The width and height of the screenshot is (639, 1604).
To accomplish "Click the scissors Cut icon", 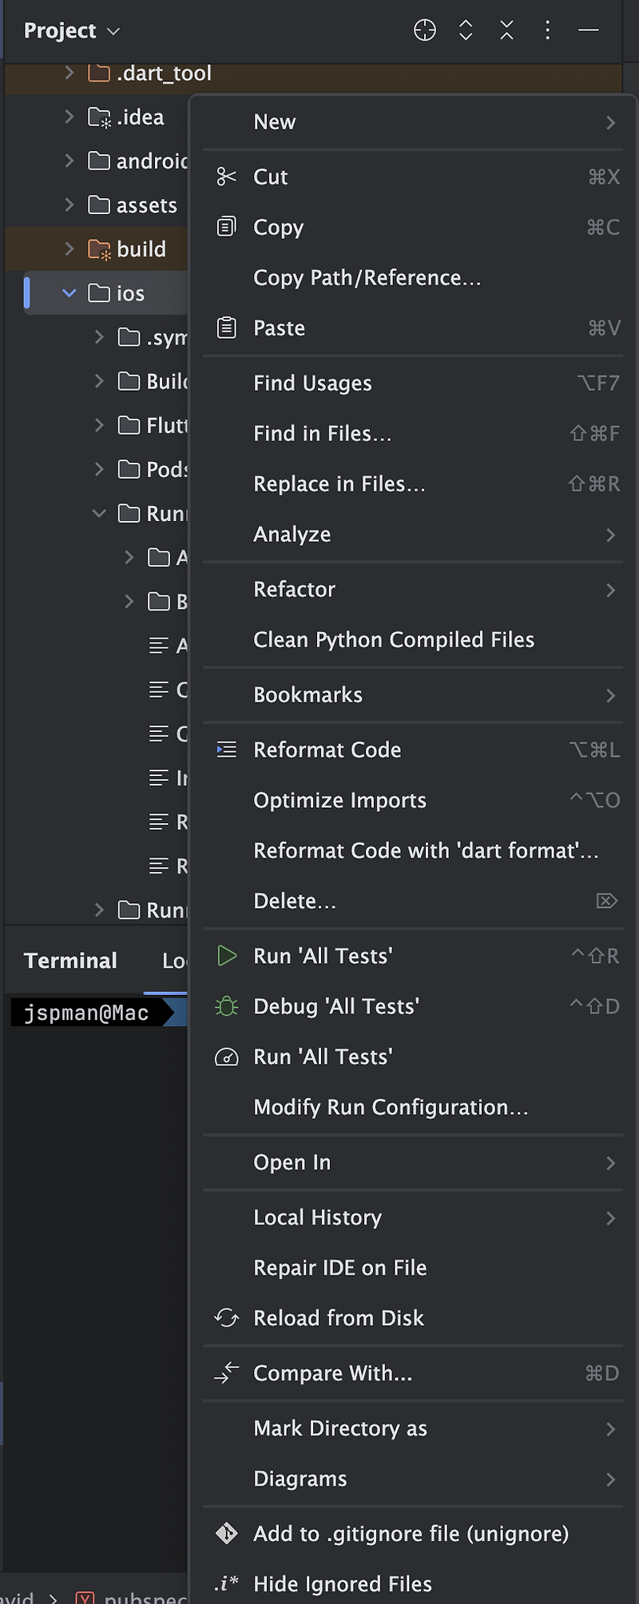I will click(x=227, y=177).
